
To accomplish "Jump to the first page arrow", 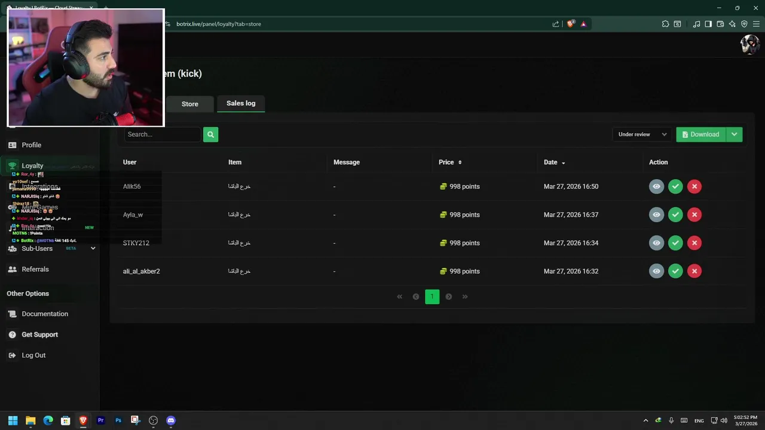I will (400, 297).
